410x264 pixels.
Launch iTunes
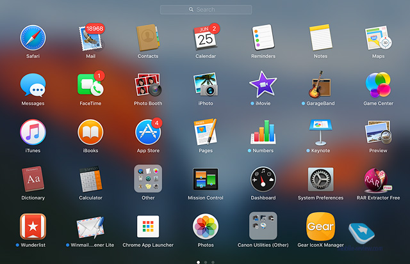(33, 132)
